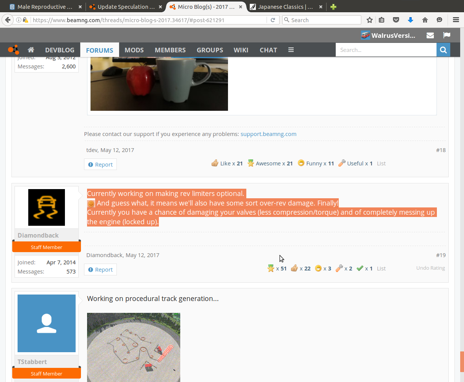Screen dimensions: 464x382
Task: Show site info icon in address bar
Action: coord(18,20)
